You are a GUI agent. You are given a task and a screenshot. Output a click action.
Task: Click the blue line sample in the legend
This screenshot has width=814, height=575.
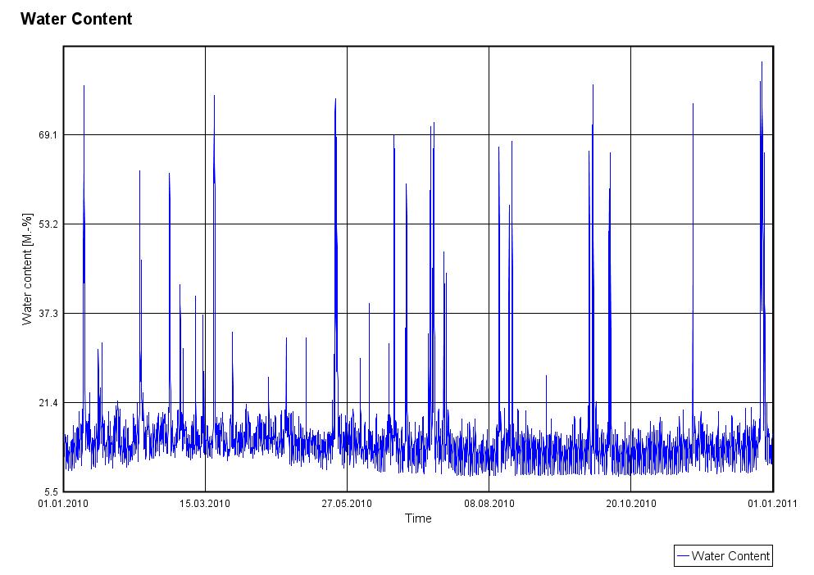683,556
